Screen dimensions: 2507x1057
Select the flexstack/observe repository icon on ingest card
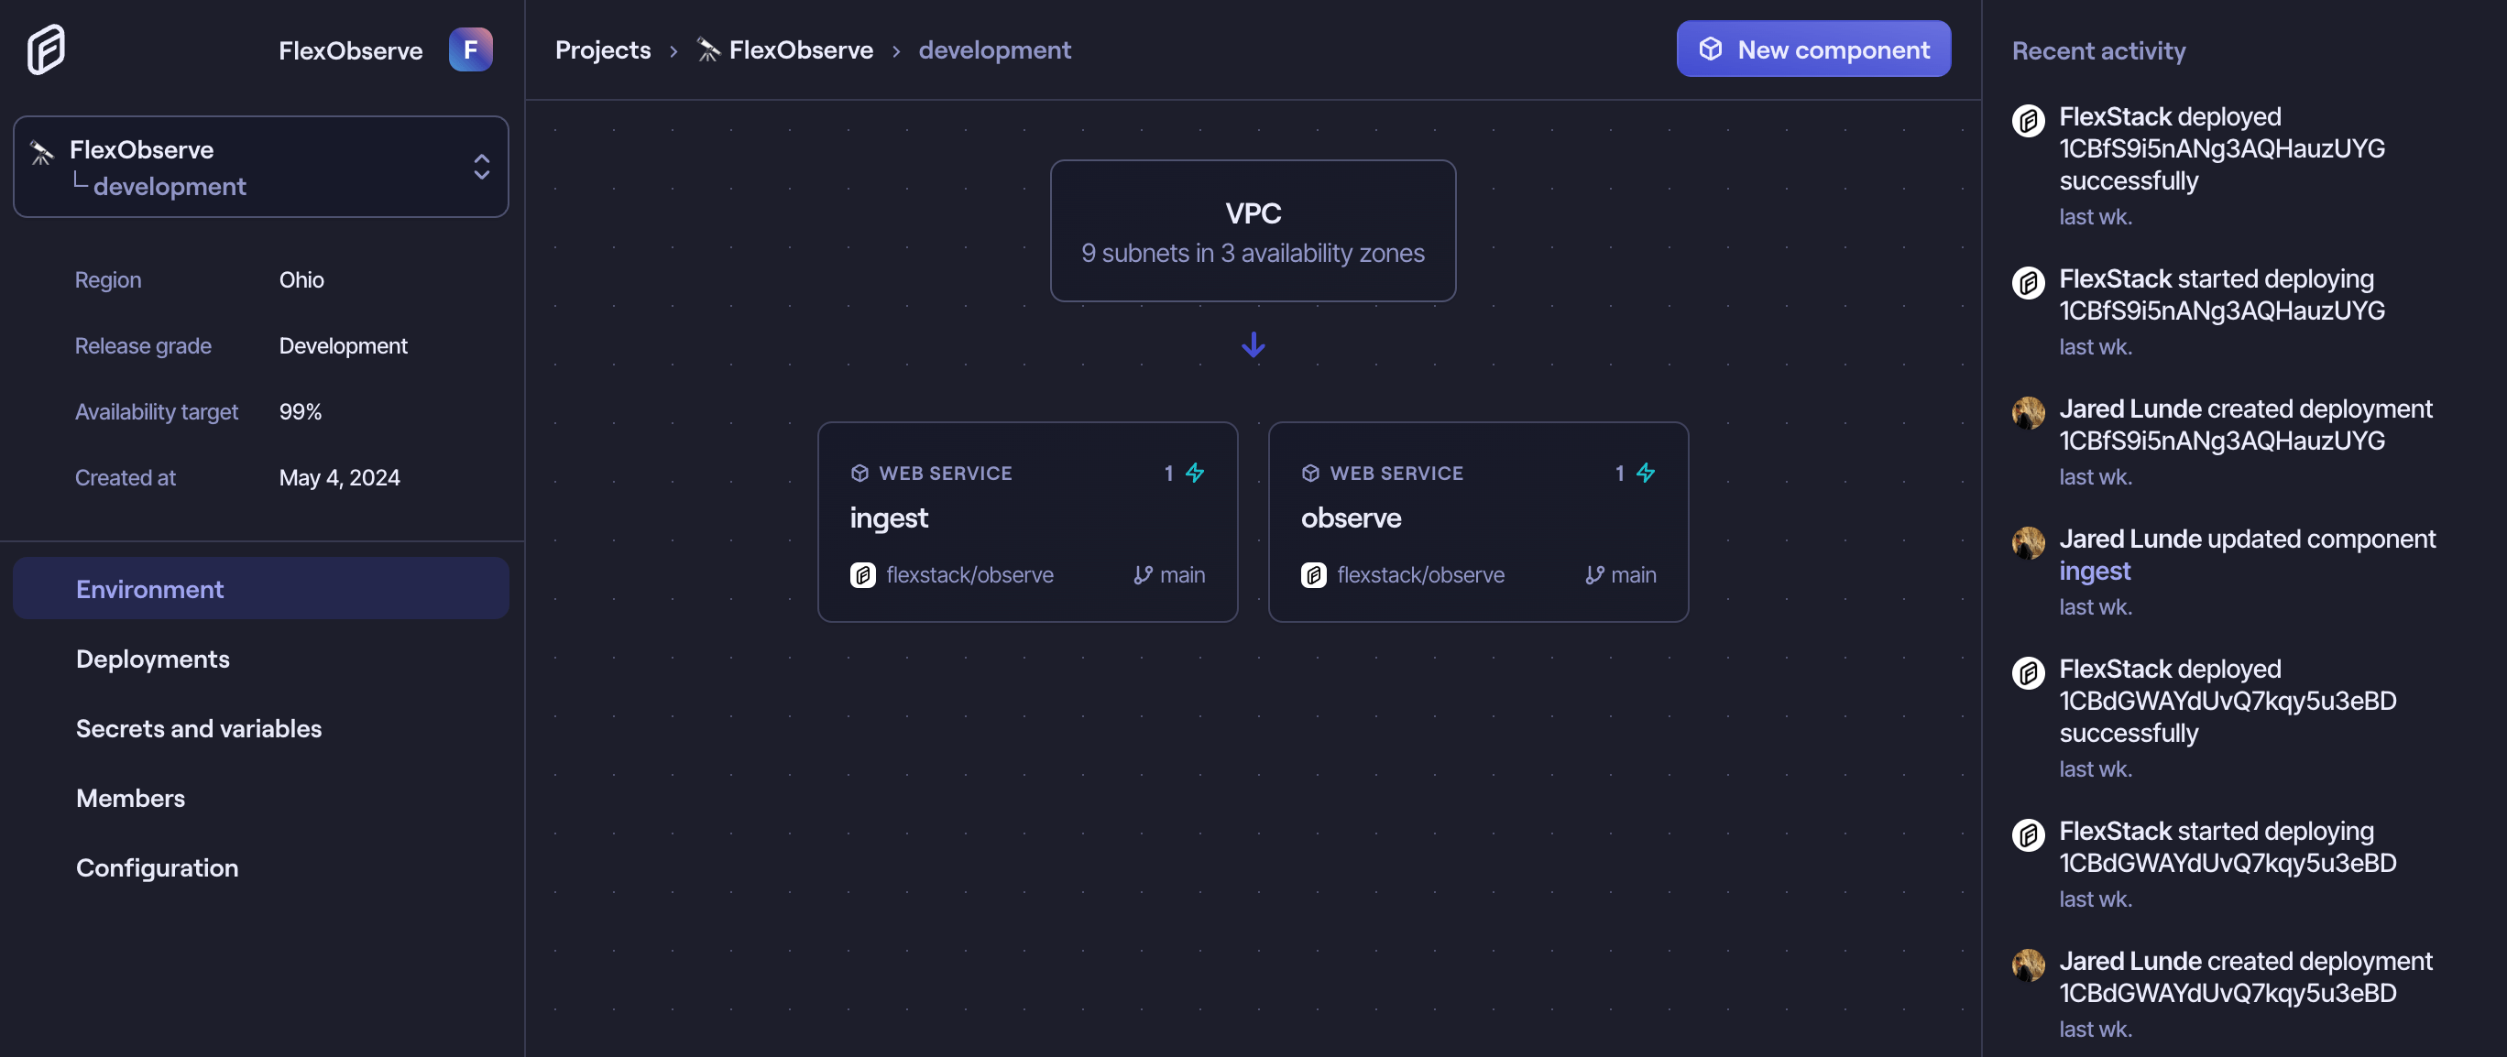[x=862, y=574]
